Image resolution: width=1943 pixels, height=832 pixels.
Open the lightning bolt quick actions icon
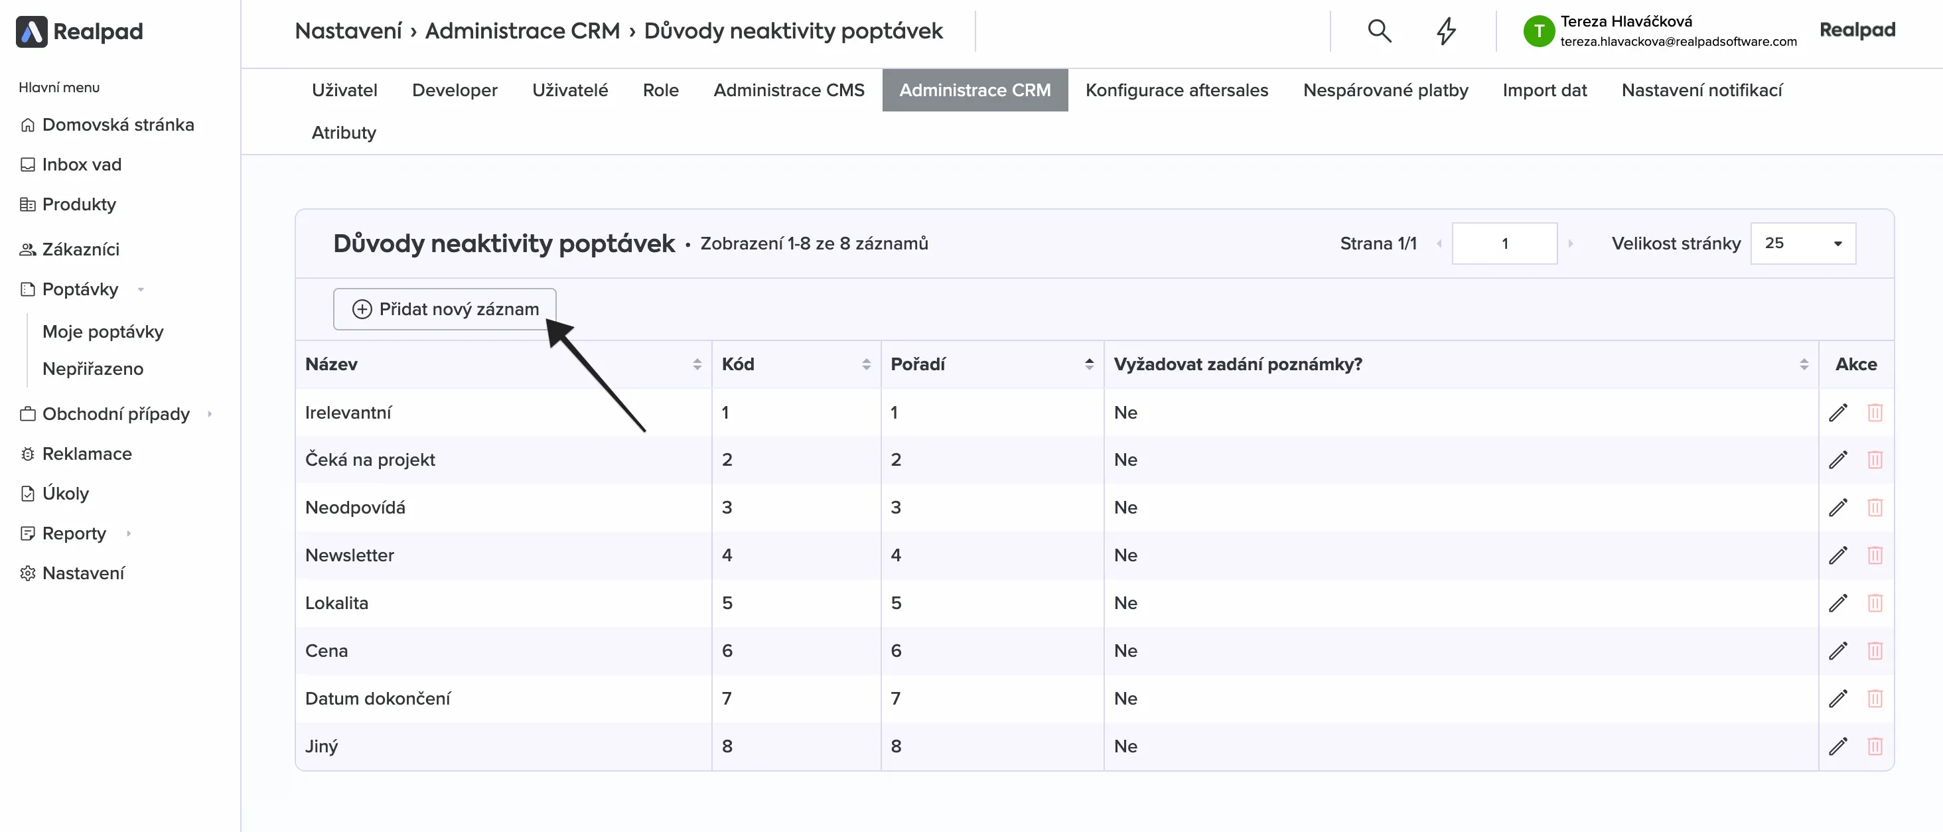1445,31
